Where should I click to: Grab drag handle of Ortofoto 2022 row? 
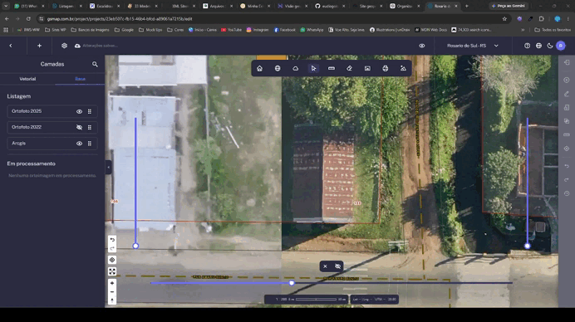click(x=90, y=128)
